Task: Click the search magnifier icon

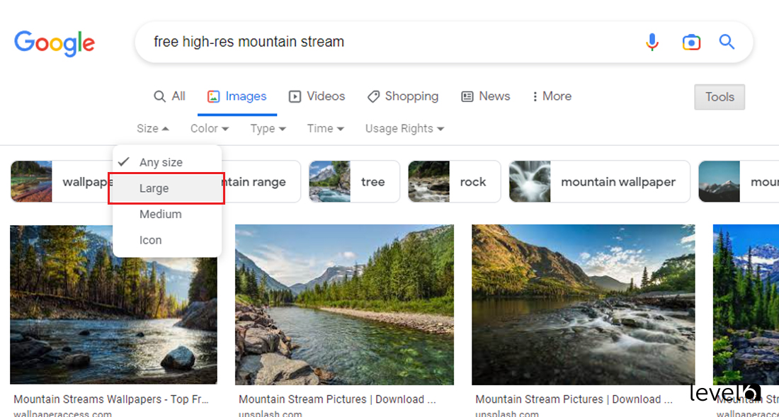Action: coord(727,42)
